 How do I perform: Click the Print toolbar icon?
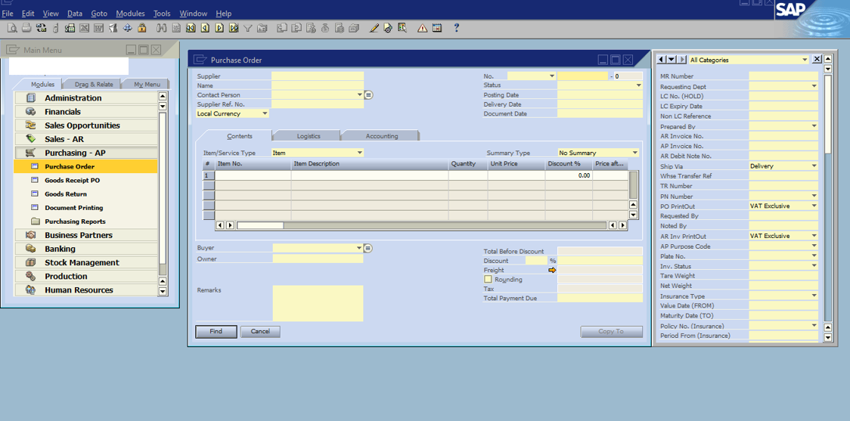pos(26,28)
